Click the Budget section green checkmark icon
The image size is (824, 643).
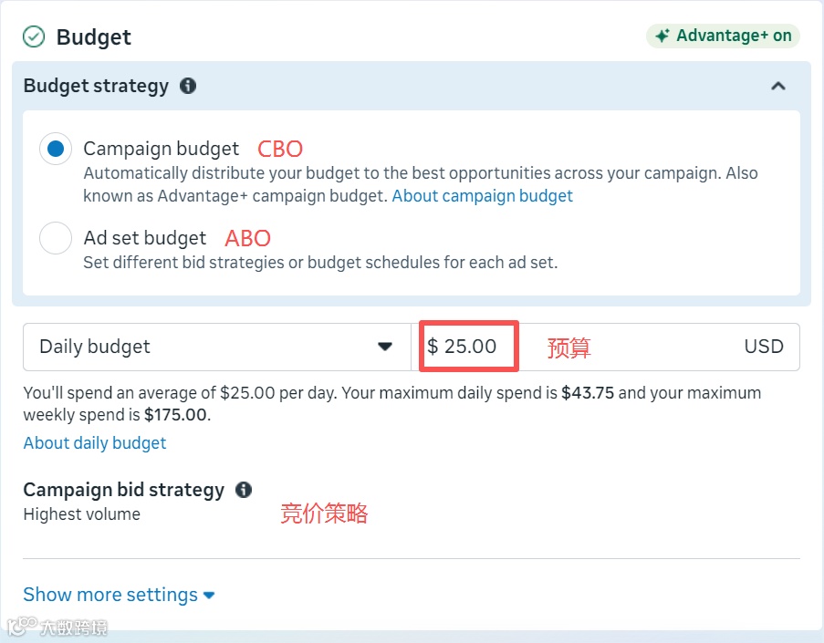click(34, 36)
